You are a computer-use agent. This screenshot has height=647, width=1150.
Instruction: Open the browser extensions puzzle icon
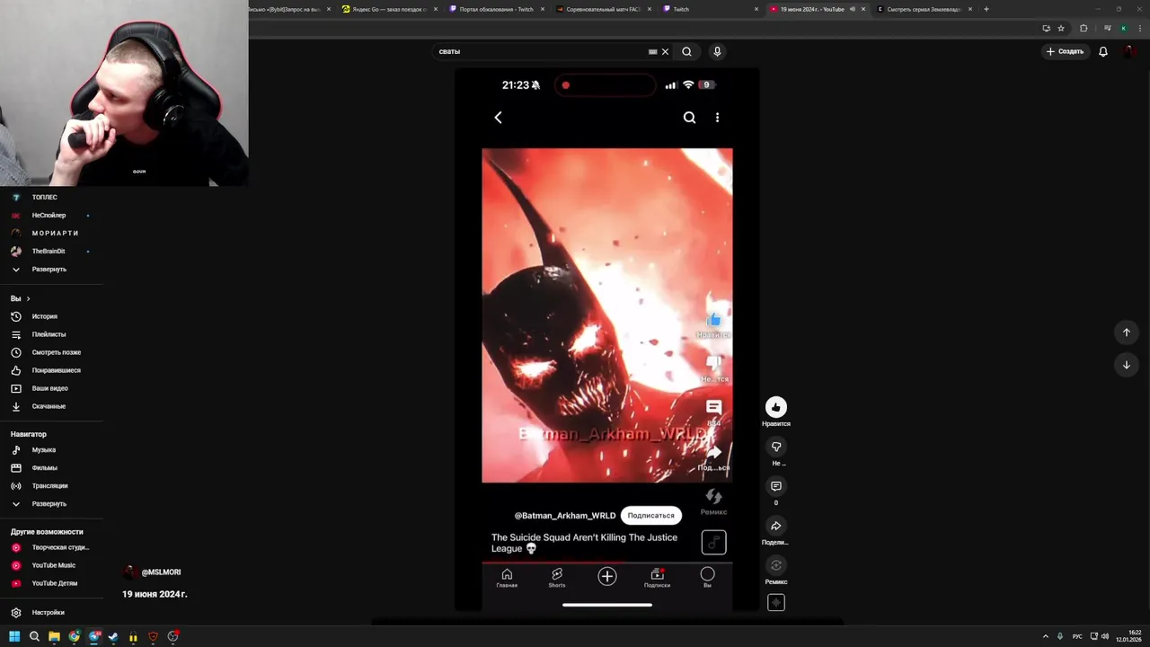pos(1084,29)
